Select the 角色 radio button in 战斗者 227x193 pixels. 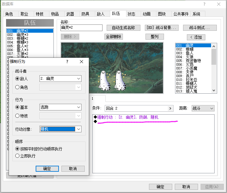18,87
